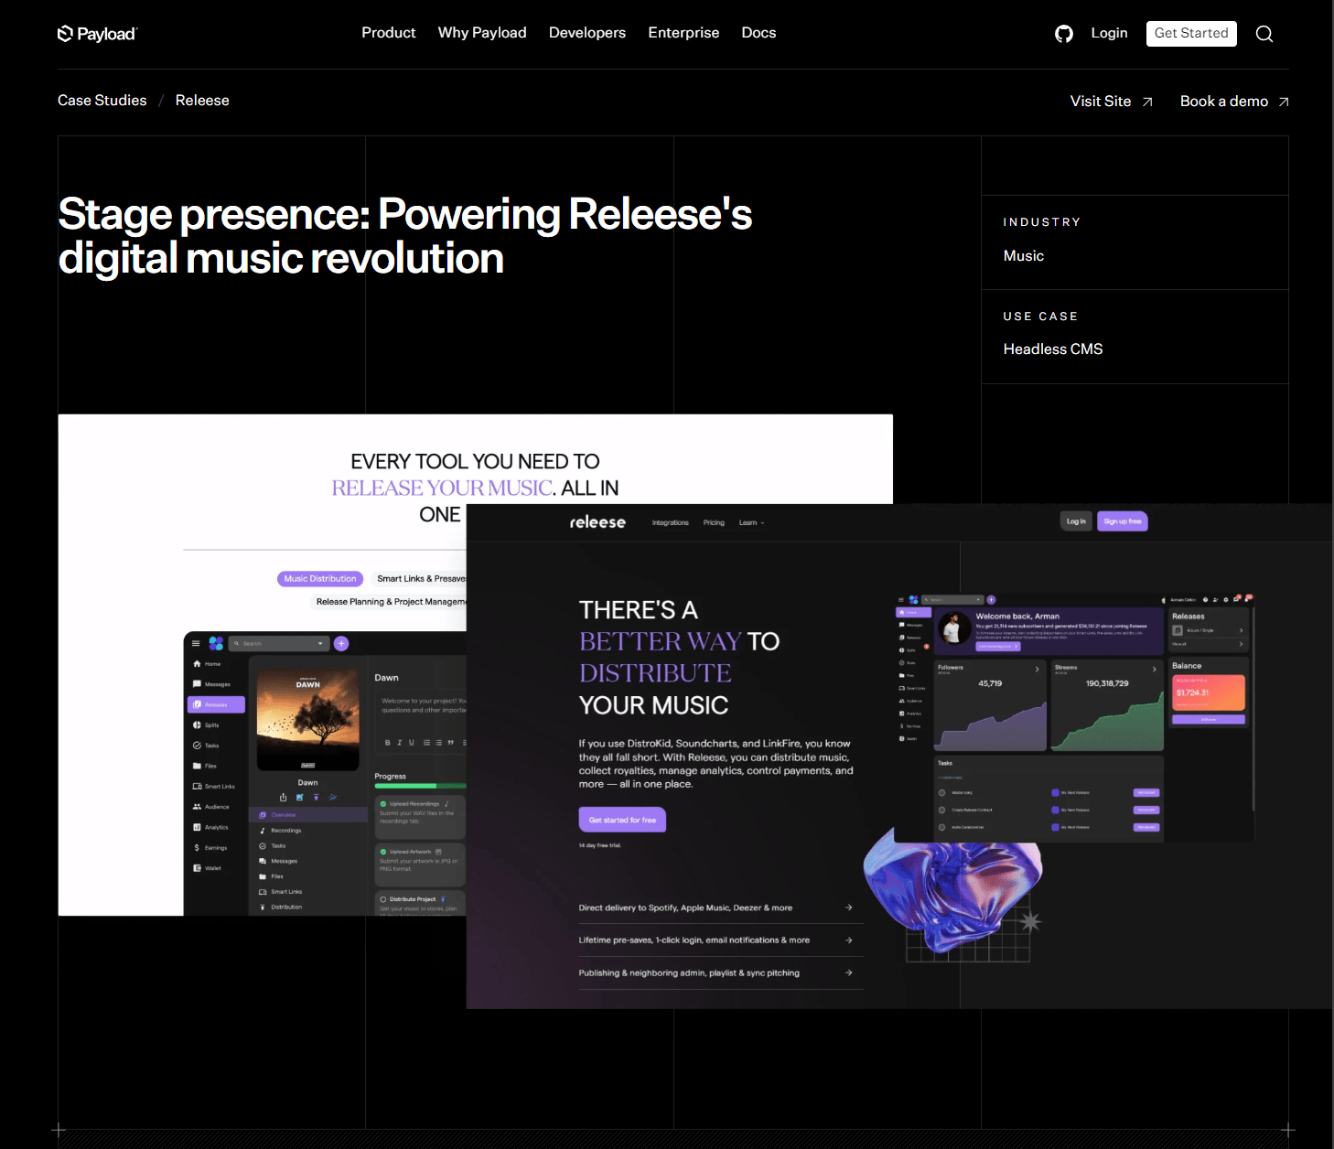1334x1149 pixels.
Task: Expand the search bar filter caret
Action: point(320,643)
